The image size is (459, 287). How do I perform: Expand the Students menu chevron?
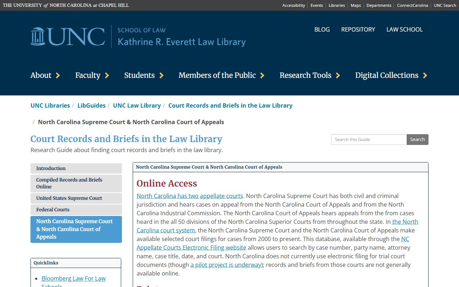coord(161,75)
